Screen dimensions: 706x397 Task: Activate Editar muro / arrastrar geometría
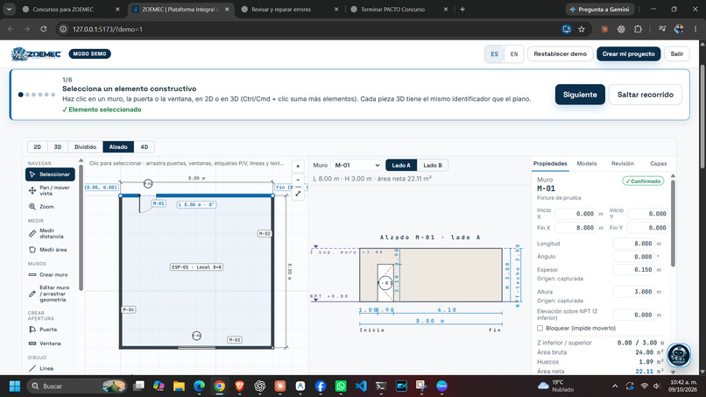click(x=50, y=294)
